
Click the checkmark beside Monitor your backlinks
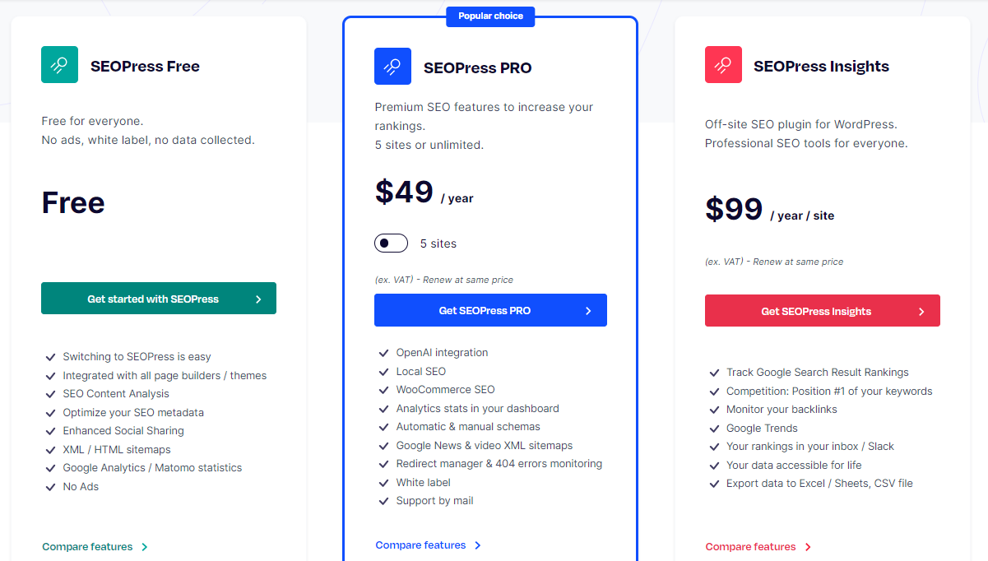pyautogui.click(x=713, y=409)
